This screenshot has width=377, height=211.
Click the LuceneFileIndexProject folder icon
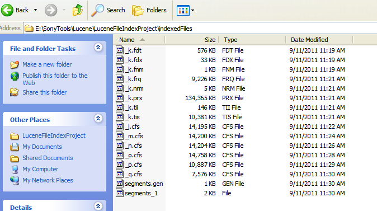15,136
